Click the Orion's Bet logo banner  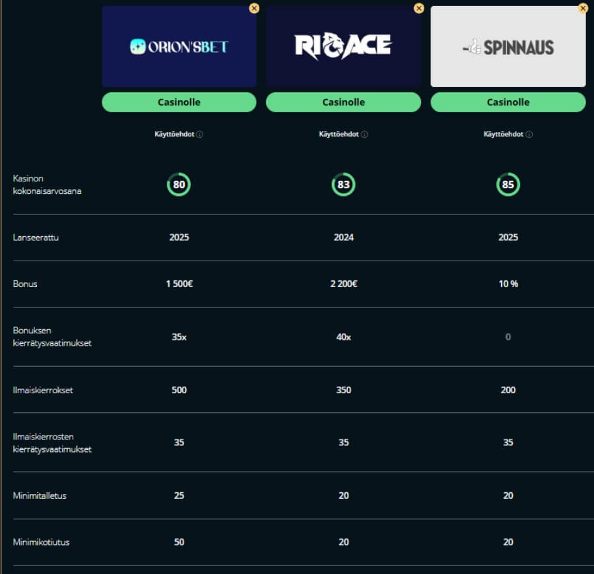click(179, 47)
